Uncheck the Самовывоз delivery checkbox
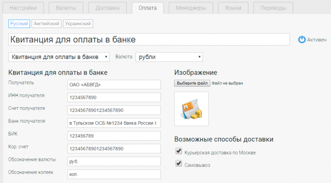Screen dimensions: 331x183 [x=178, y=164]
